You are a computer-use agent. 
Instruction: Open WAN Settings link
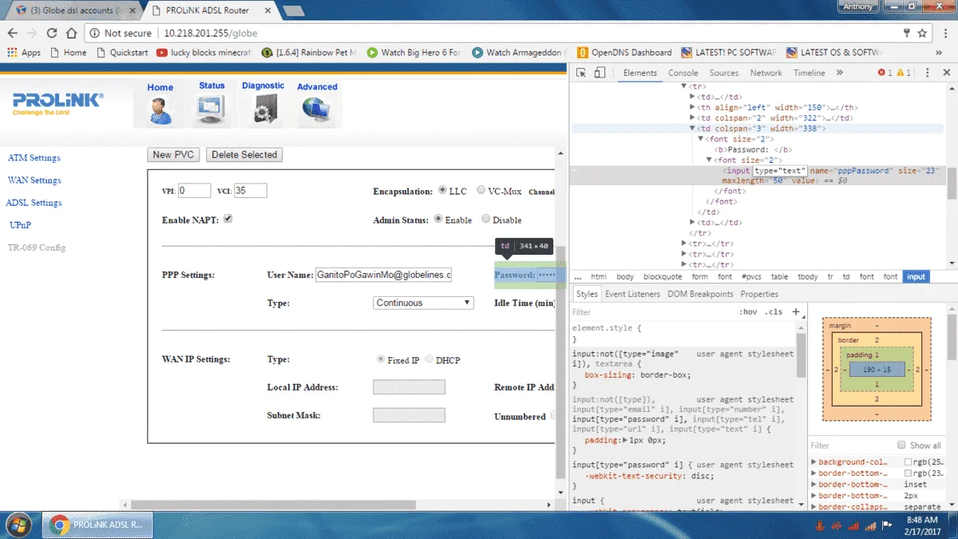34,180
